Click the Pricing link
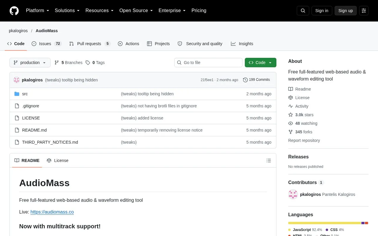Image resolution: width=378 pixels, height=236 pixels. [x=199, y=11]
